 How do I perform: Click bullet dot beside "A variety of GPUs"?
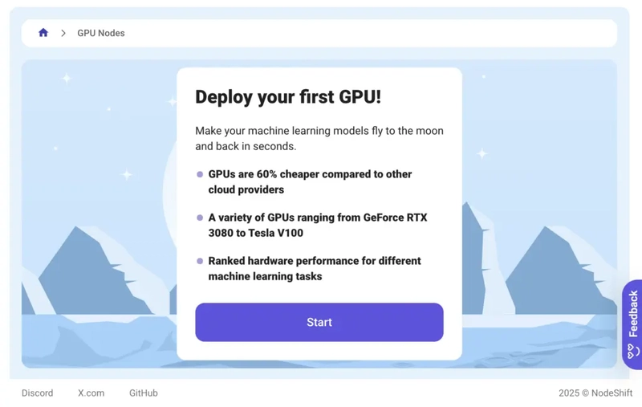click(200, 218)
